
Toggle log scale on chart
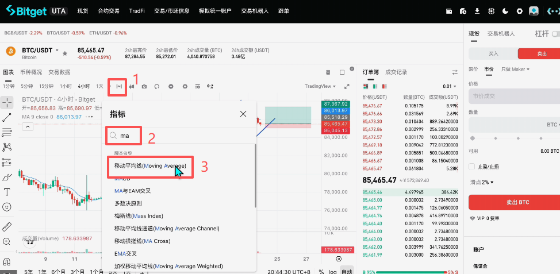point(332,272)
